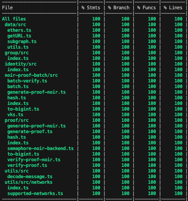The height and width of the screenshot is (201, 188).
Task: Select % Branch value for supported-networks.ts
Action: point(125,193)
